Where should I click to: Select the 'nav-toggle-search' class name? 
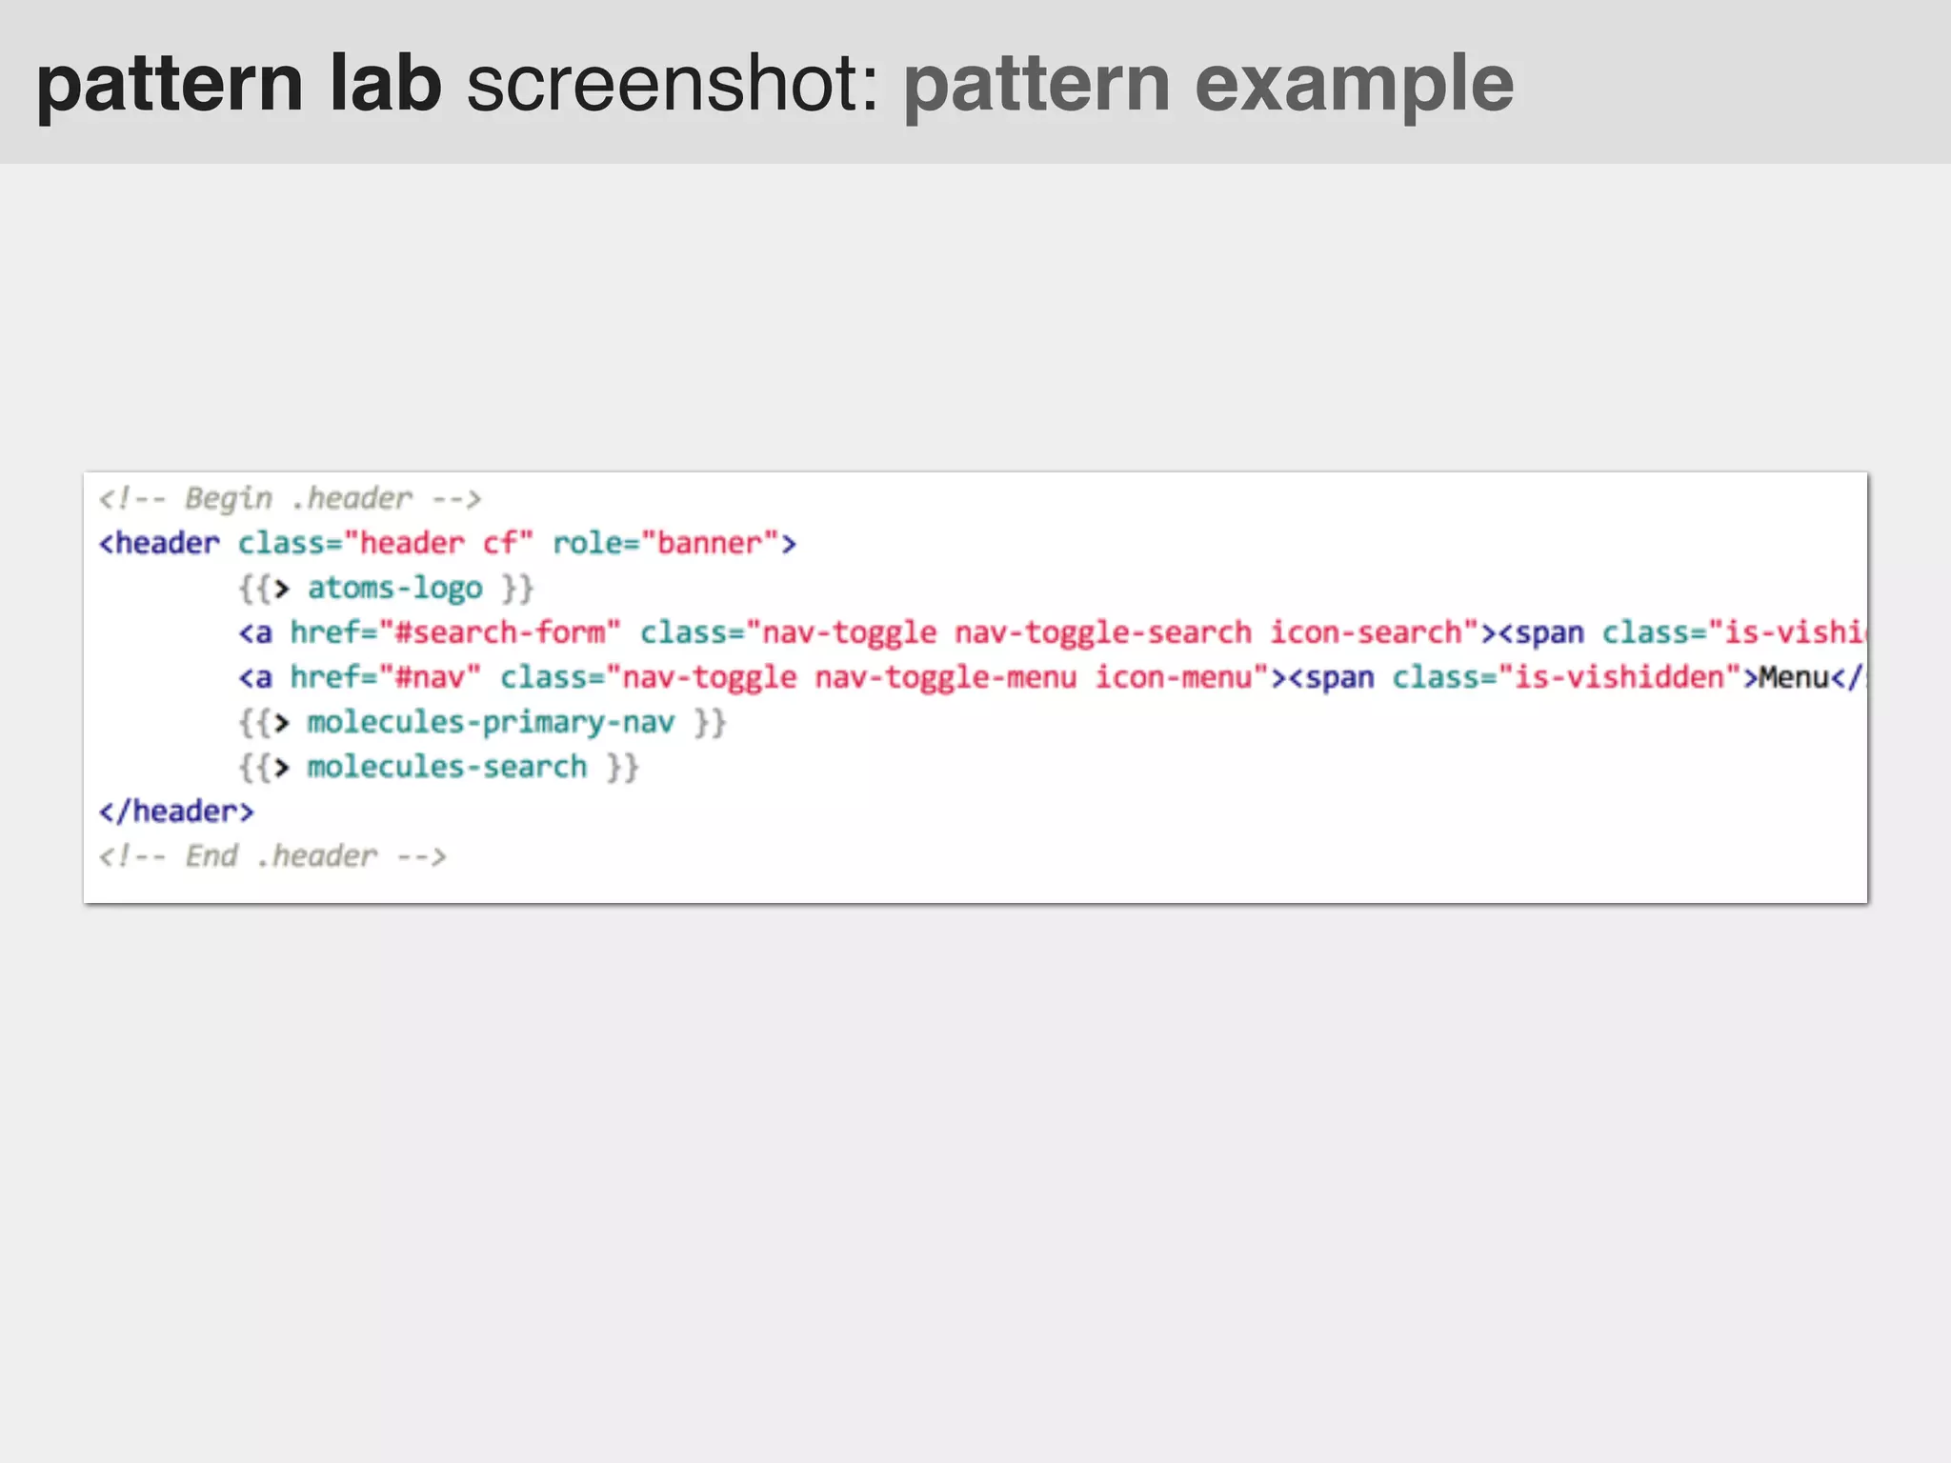(x=1103, y=632)
